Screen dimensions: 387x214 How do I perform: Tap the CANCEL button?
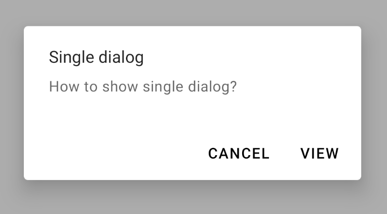(239, 154)
